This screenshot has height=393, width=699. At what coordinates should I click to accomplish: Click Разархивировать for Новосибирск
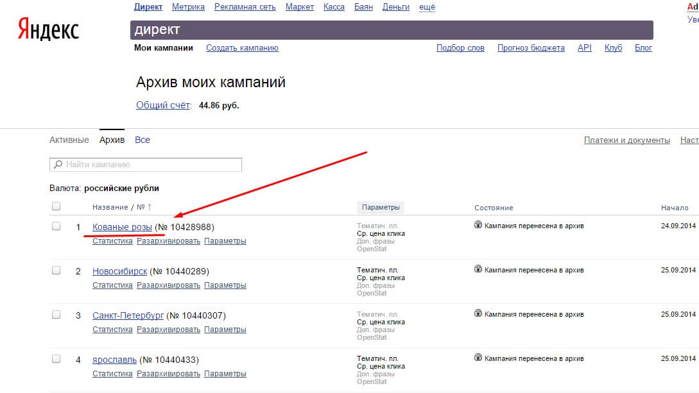tap(169, 285)
